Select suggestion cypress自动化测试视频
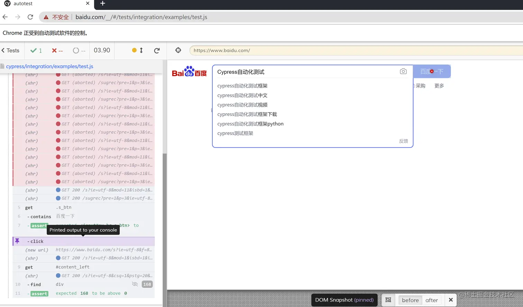 (242, 105)
